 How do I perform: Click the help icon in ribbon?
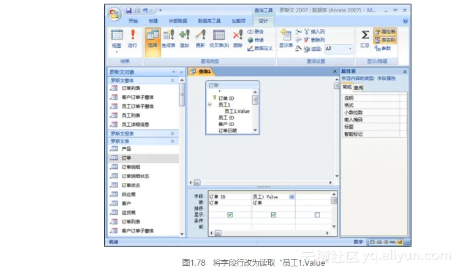tap(405, 21)
